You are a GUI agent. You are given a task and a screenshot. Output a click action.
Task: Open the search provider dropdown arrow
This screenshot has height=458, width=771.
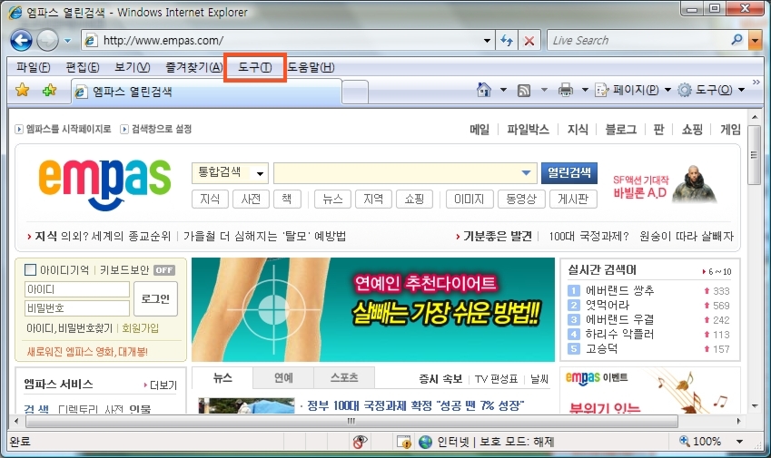point(755,40)
